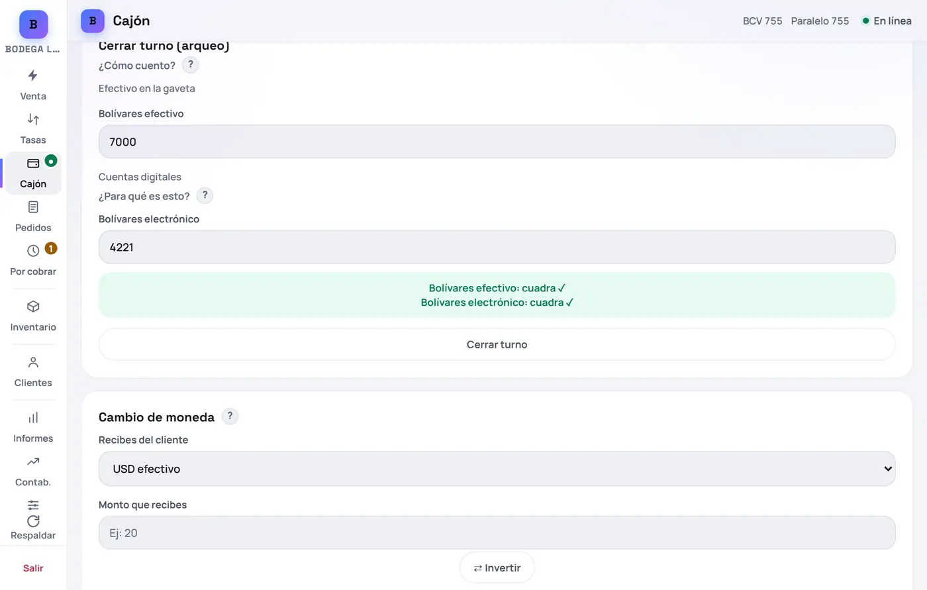Open Venta from the sidebar lightning icon

pyautogui.click(x=33, y=75)
